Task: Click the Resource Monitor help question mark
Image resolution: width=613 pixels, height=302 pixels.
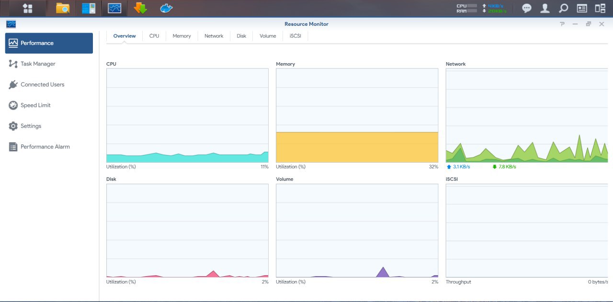Action: click(562, 24)
